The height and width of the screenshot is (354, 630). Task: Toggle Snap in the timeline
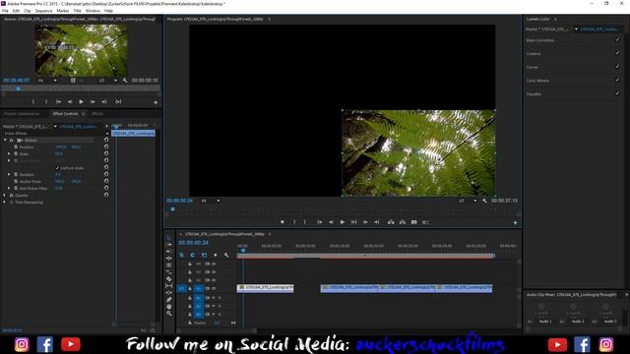[x=193, y=255]
